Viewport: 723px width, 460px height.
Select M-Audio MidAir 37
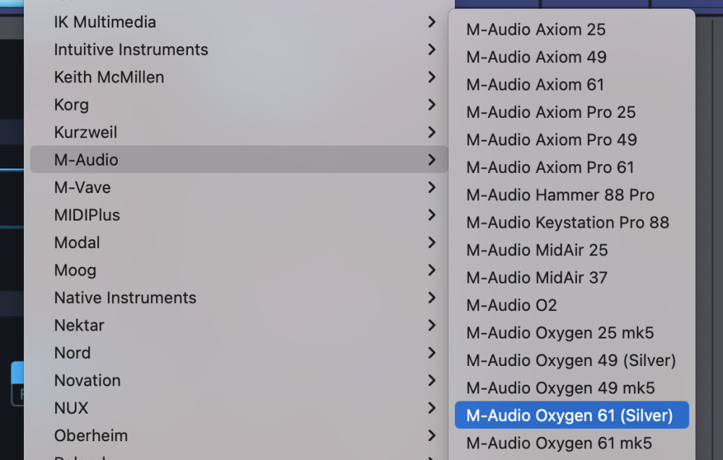[536, 278]
